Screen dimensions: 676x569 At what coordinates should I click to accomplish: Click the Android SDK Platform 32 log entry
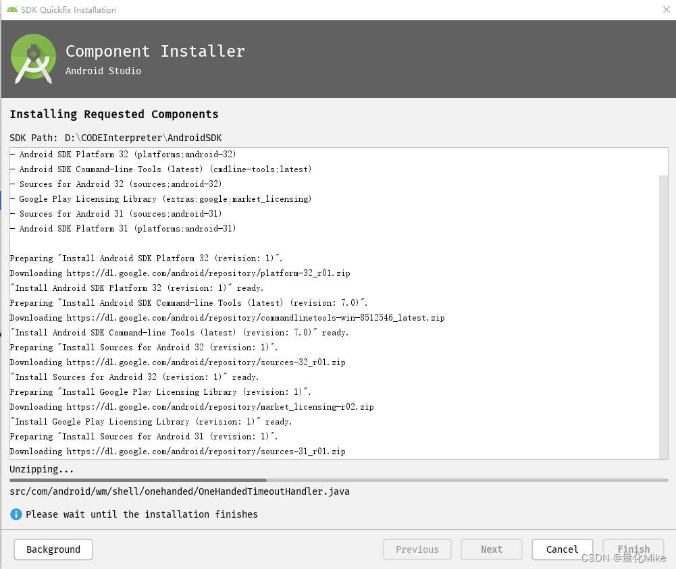coord(126,154)
